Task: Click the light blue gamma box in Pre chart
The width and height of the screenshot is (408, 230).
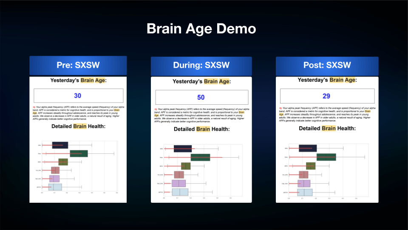Action: 55,187
